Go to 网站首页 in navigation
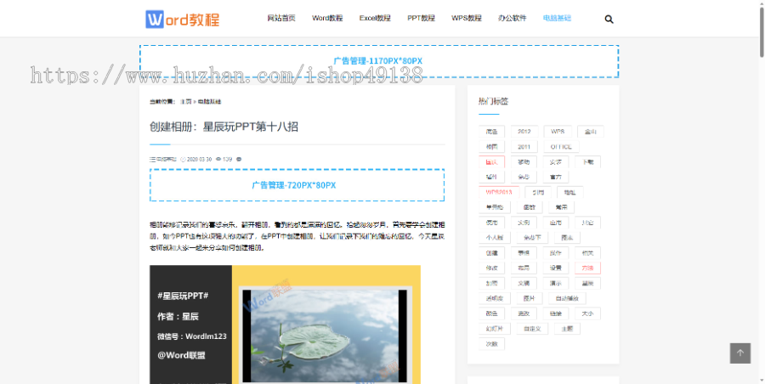 [281, 19]
